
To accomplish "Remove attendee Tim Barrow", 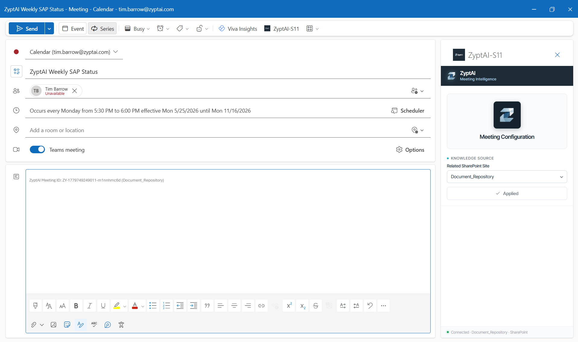I will tap(75, 91).
